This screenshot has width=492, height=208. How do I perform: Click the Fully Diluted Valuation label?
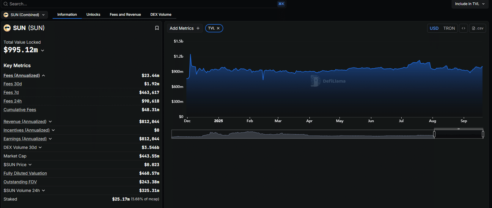point(25,173)
